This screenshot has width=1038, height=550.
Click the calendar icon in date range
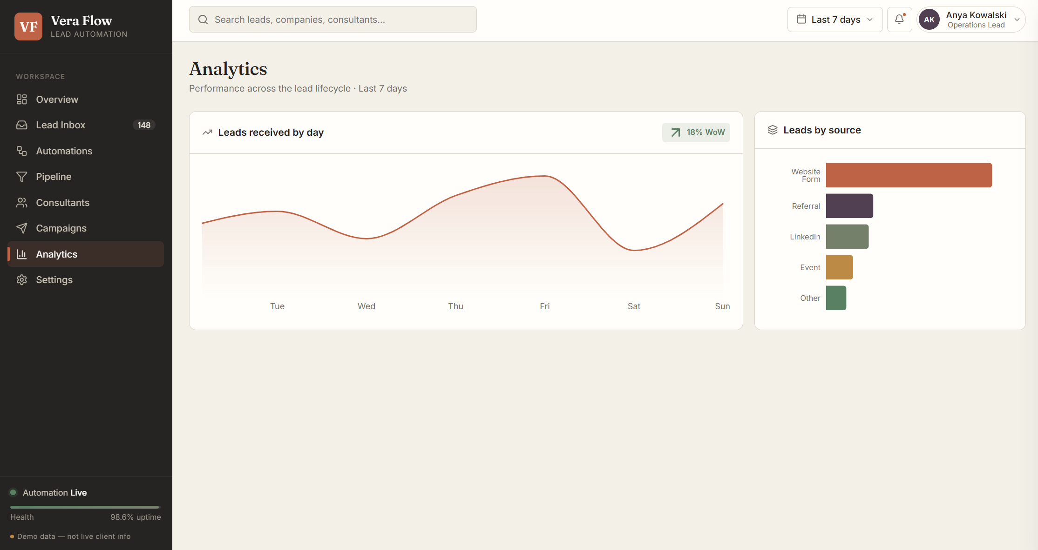tap(801, 20)
